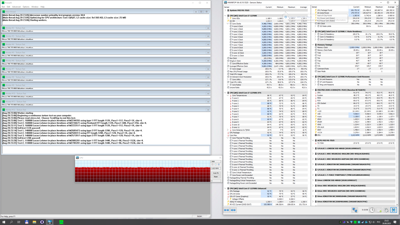Click Reset button in CPU graph
400x225 pixels.
tap(216, 177)
